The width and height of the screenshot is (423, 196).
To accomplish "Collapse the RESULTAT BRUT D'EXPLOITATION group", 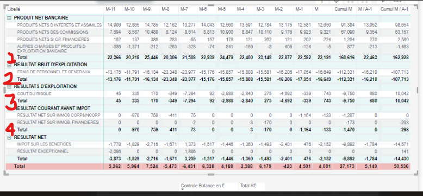I will click(9, 65).
